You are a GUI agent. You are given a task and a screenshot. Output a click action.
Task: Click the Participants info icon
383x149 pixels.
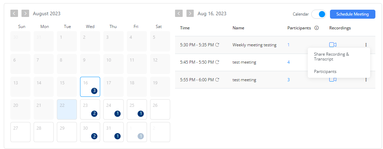click(x=316, y=28)
